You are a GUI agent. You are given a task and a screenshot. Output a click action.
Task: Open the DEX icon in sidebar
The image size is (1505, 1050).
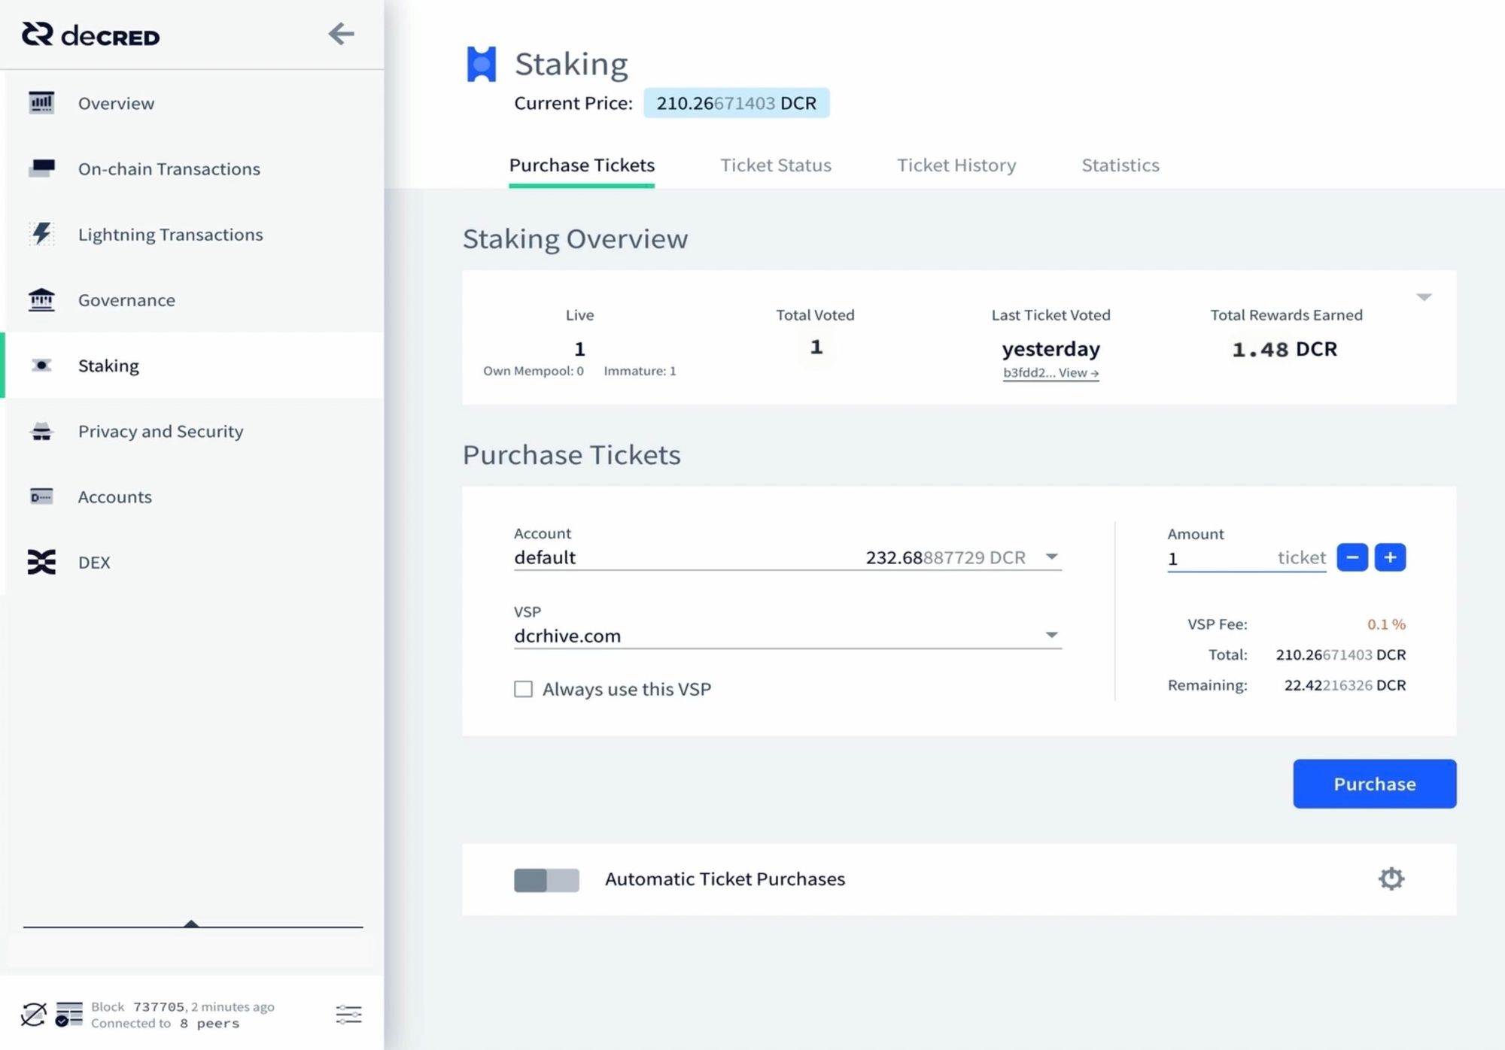coord(41,562)
